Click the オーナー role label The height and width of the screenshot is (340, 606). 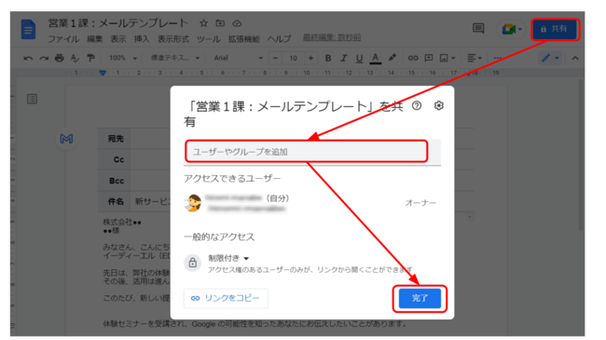tap(420, 203)
